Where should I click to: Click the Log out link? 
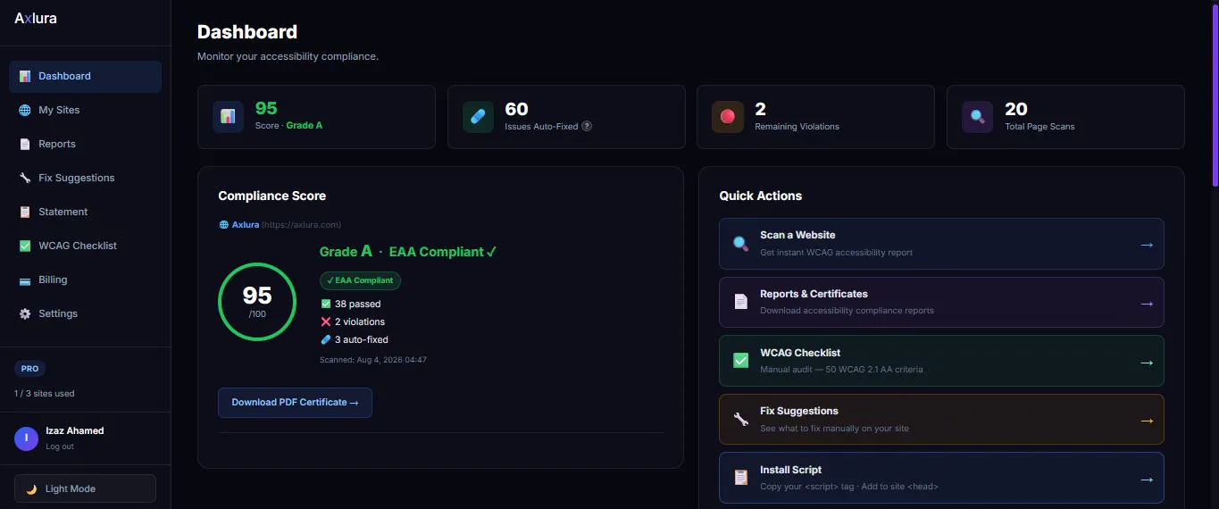tap(60, 446)
